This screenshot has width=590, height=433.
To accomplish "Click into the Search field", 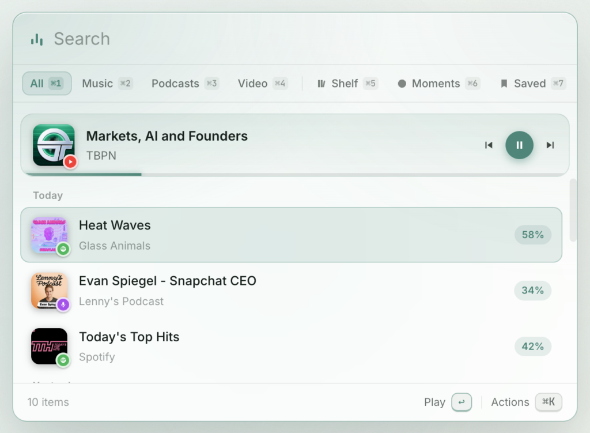I will (301, 39).
